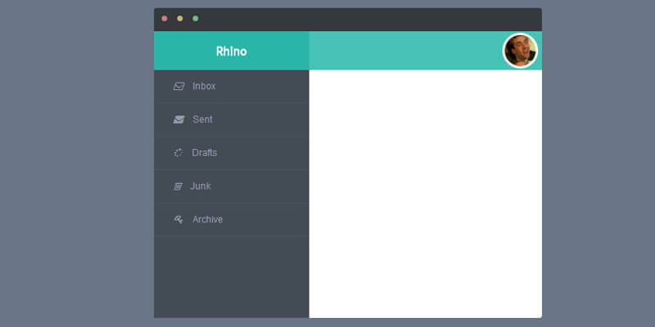655x327 pixels.
Task: Open the Sent folder label
Action: (202, 119)
